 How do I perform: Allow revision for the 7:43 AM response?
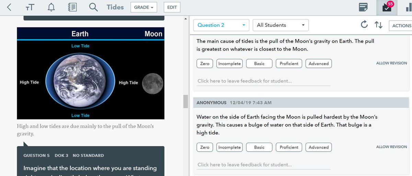(x=391, y=147)
